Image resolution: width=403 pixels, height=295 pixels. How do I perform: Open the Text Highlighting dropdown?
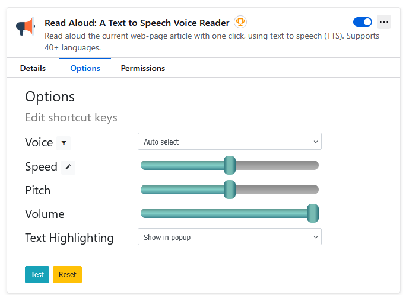pos(230,237)
